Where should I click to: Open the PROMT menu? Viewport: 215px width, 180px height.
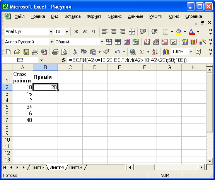coord(156,17)
